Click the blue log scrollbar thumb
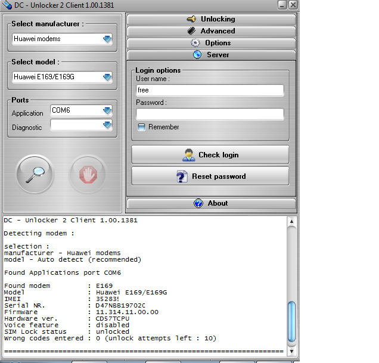 point(292,321)
